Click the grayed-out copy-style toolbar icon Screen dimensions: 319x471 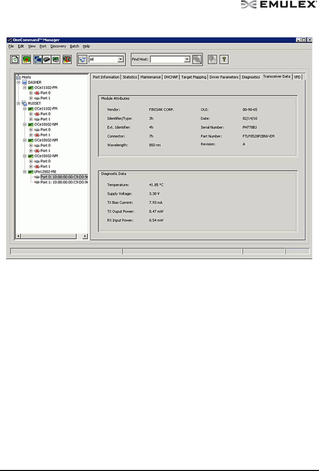point(213,59)
